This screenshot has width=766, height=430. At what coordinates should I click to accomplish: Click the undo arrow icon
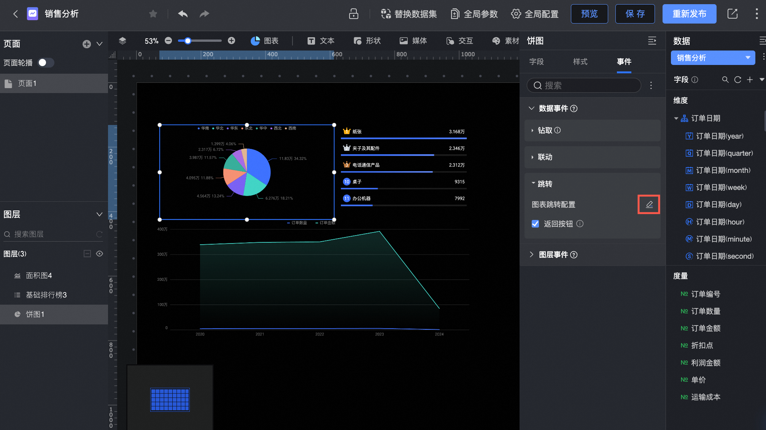183,14
